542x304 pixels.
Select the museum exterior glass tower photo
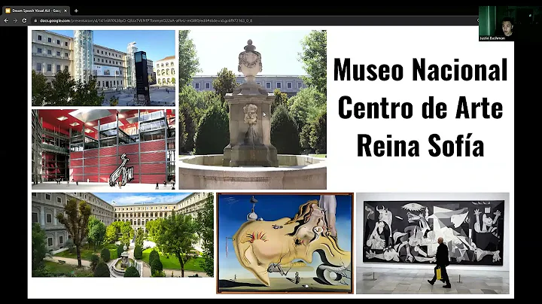tap(103, 68)
